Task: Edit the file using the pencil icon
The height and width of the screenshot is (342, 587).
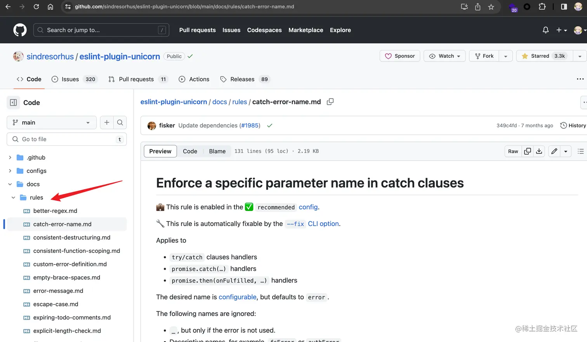Action: (x=554, y=151)
